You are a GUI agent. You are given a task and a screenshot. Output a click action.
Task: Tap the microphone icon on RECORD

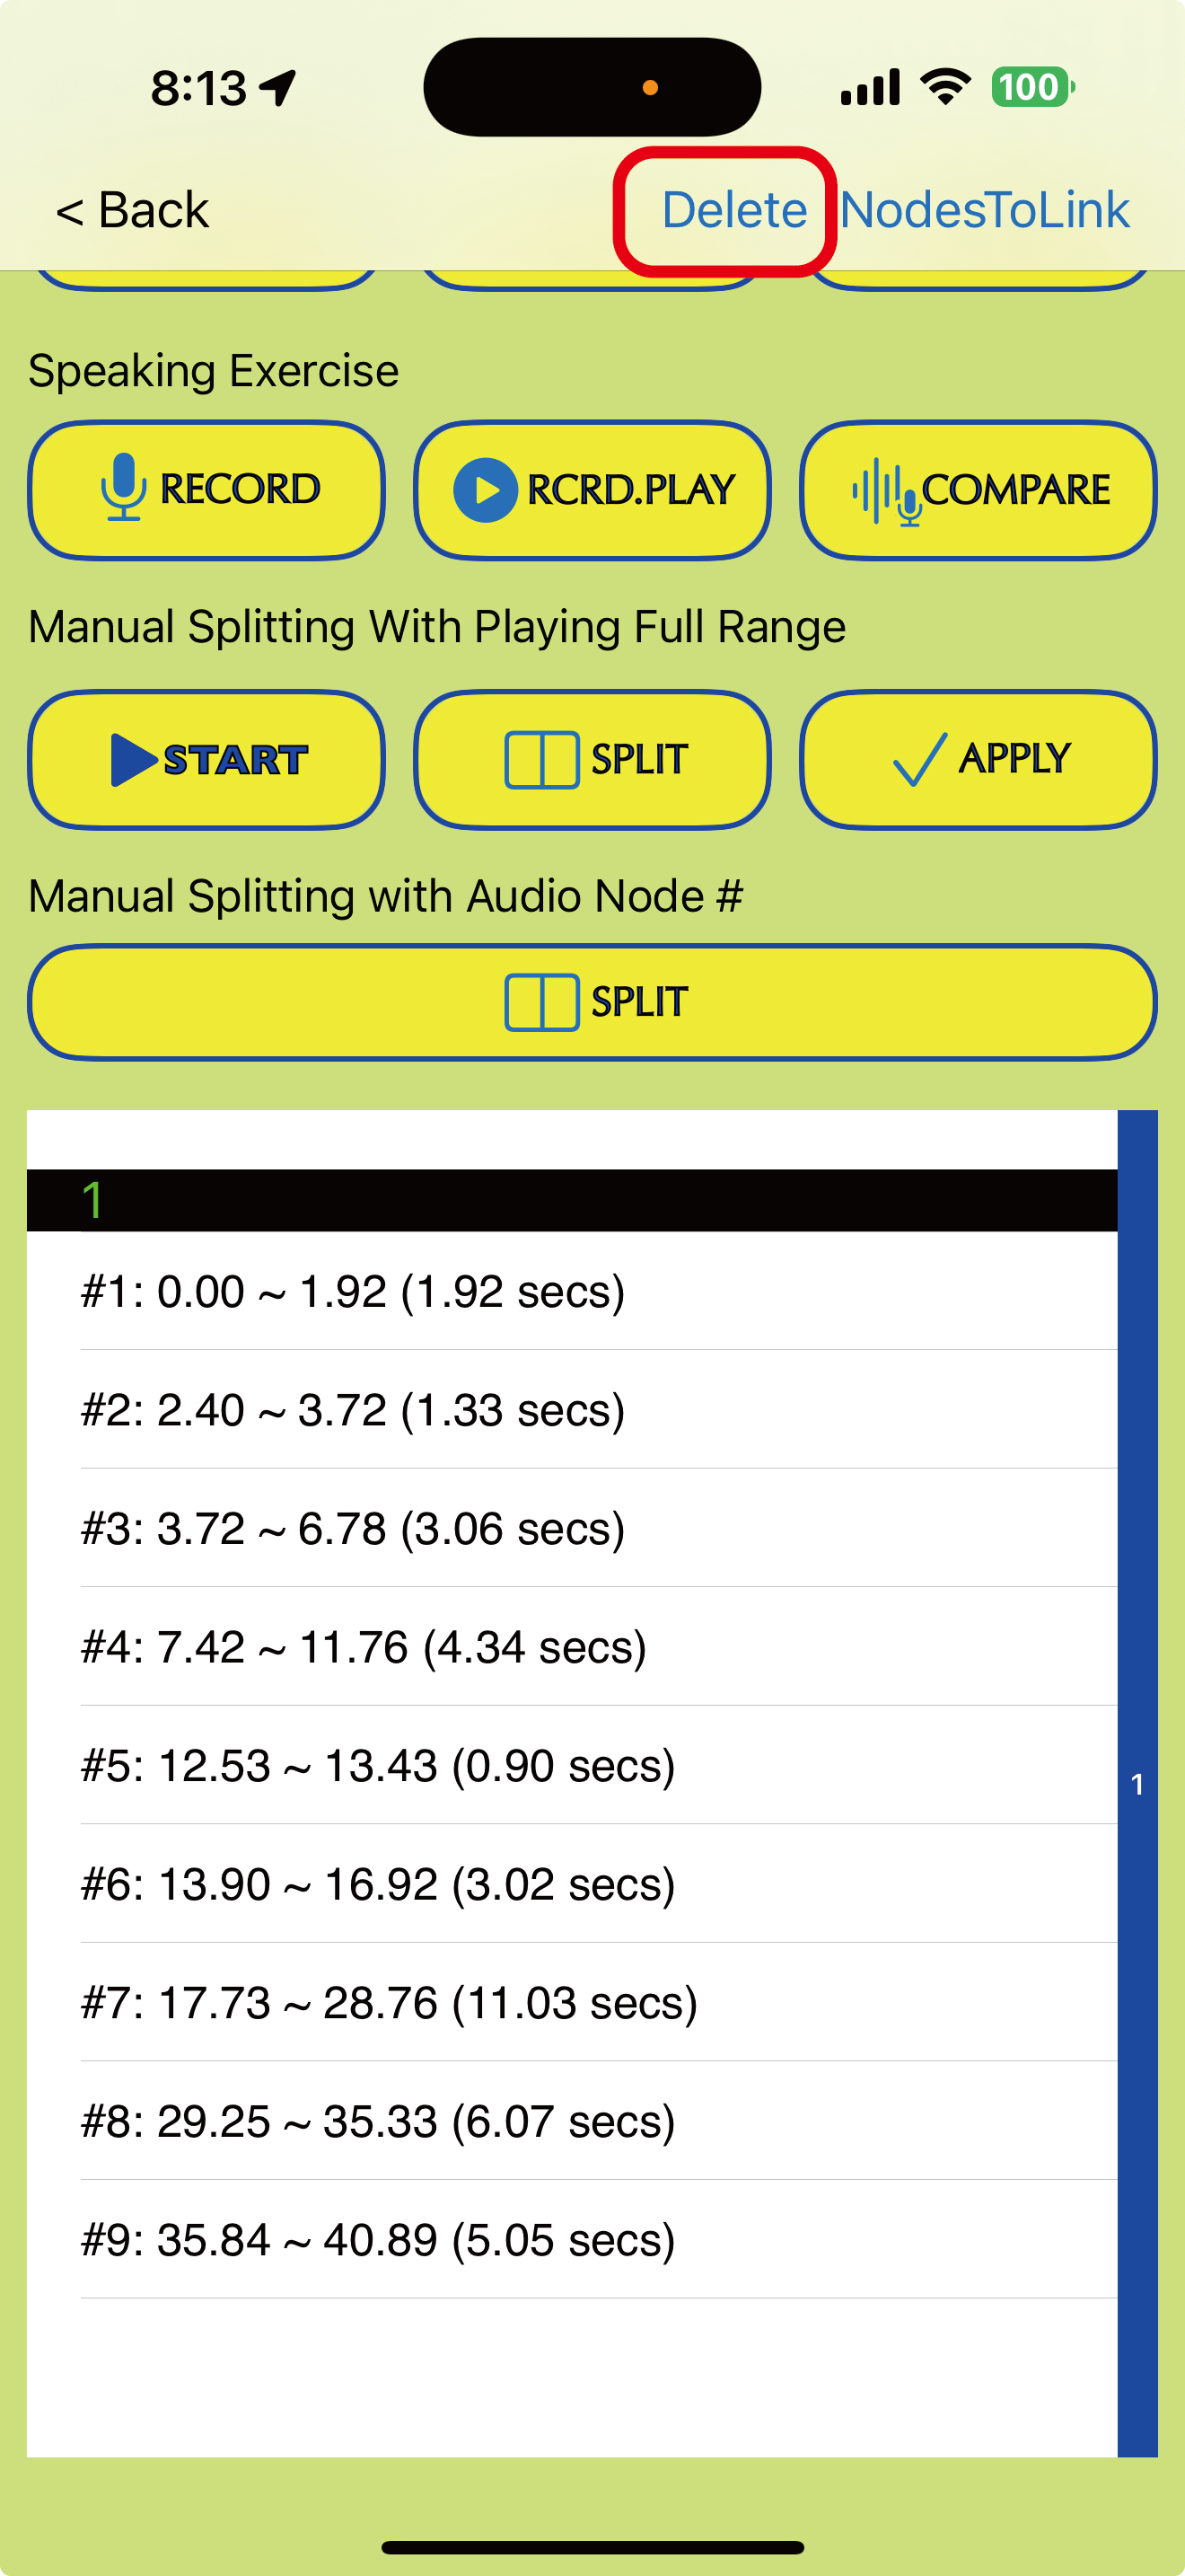[x=123, y=488]
